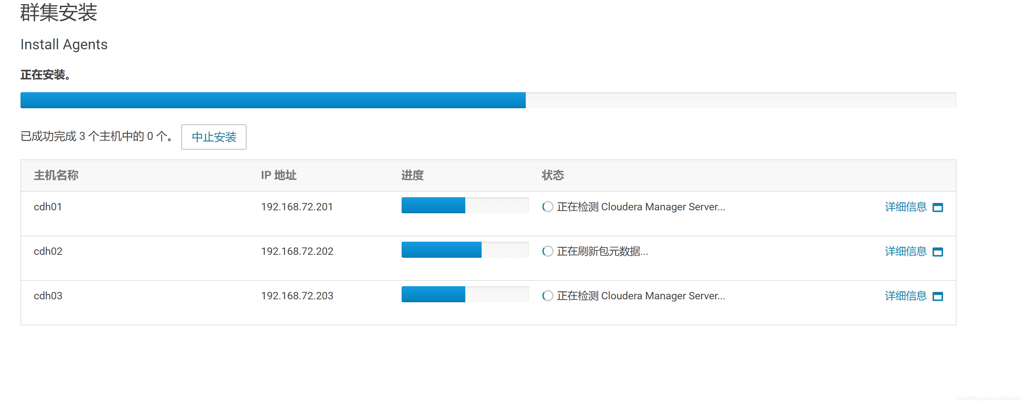1024x404 pixels.
Task: Open details window icon for cdh03
Action: click(x=937, y=297)
